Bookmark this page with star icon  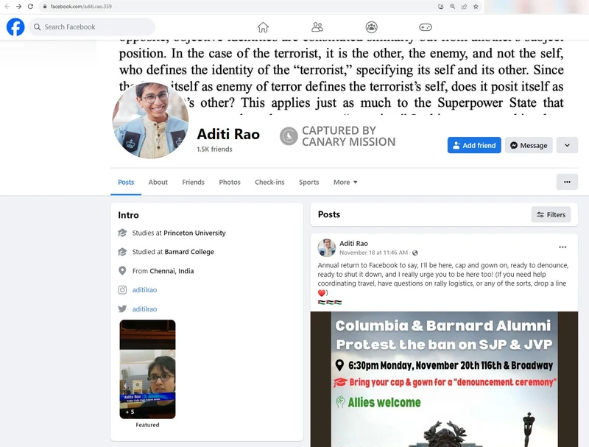click(x=476, y=6)
